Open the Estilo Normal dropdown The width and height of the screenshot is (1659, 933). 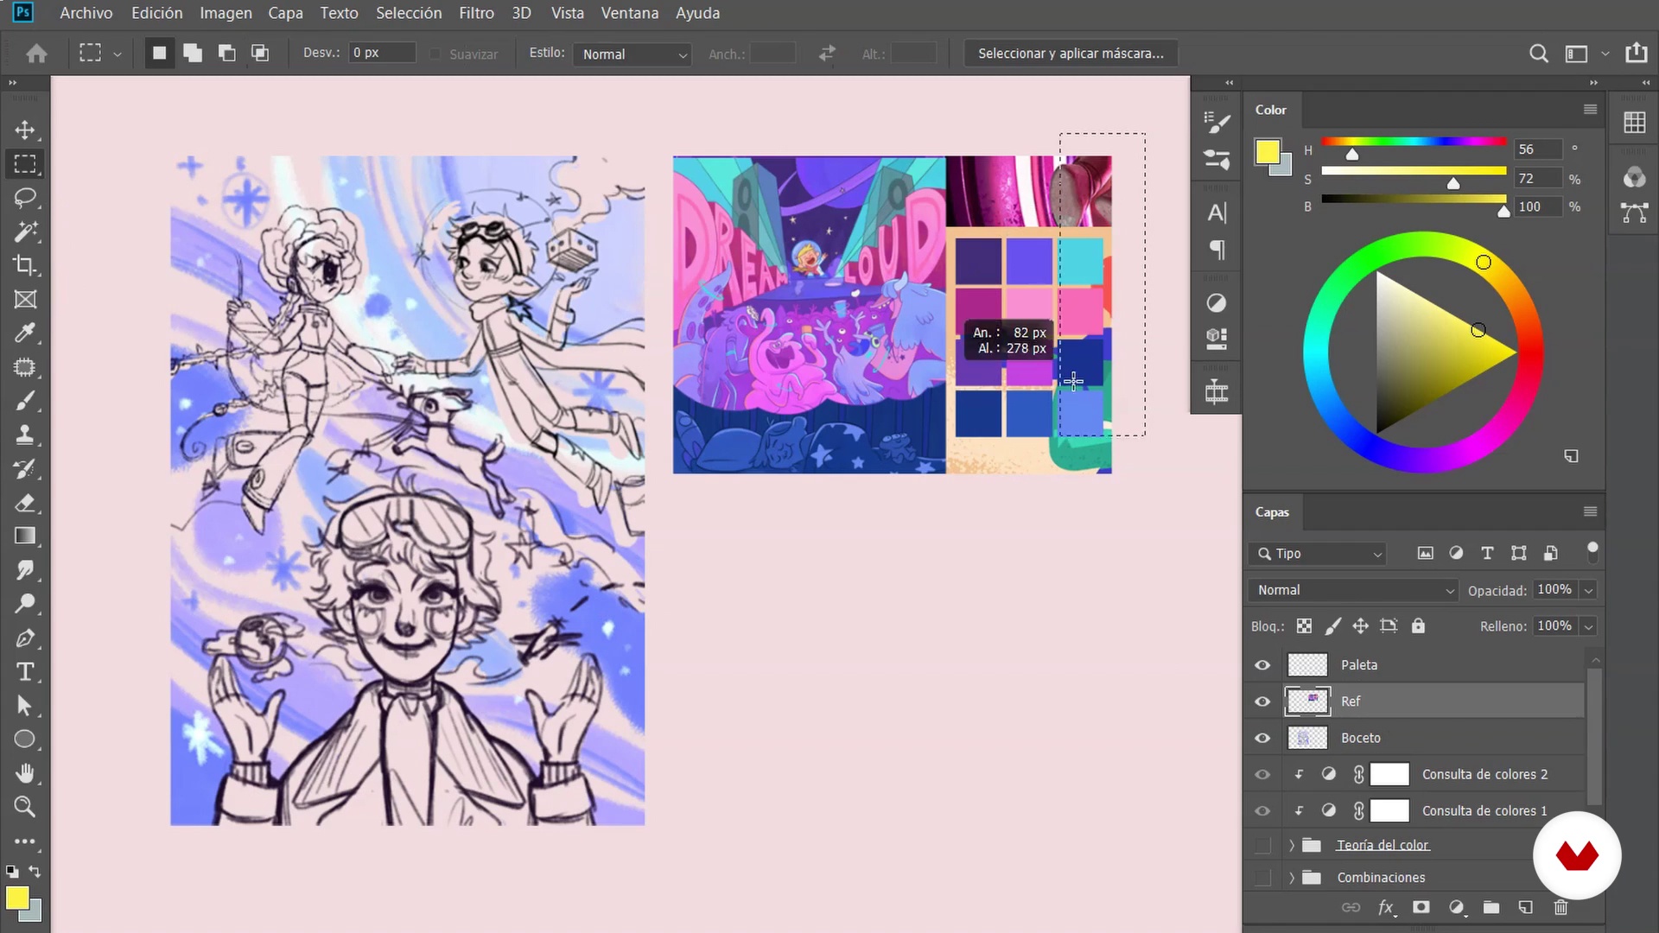[633, 54]
